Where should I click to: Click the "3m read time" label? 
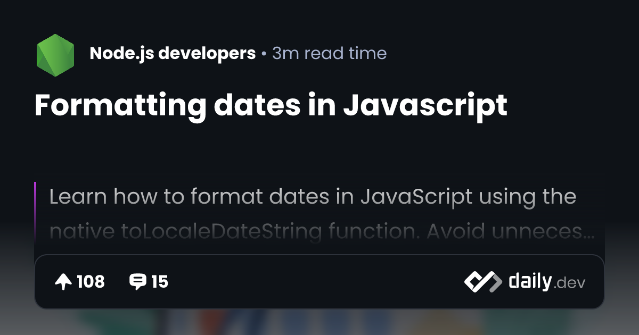pos(329,53)
